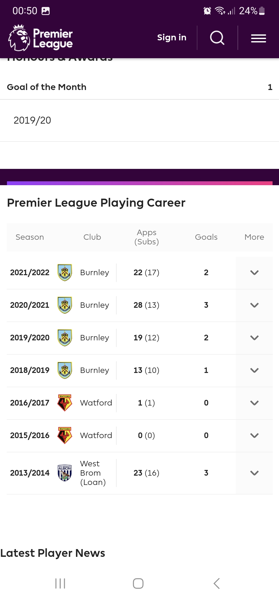Select the Goal of the Month row

pos(139,87)
